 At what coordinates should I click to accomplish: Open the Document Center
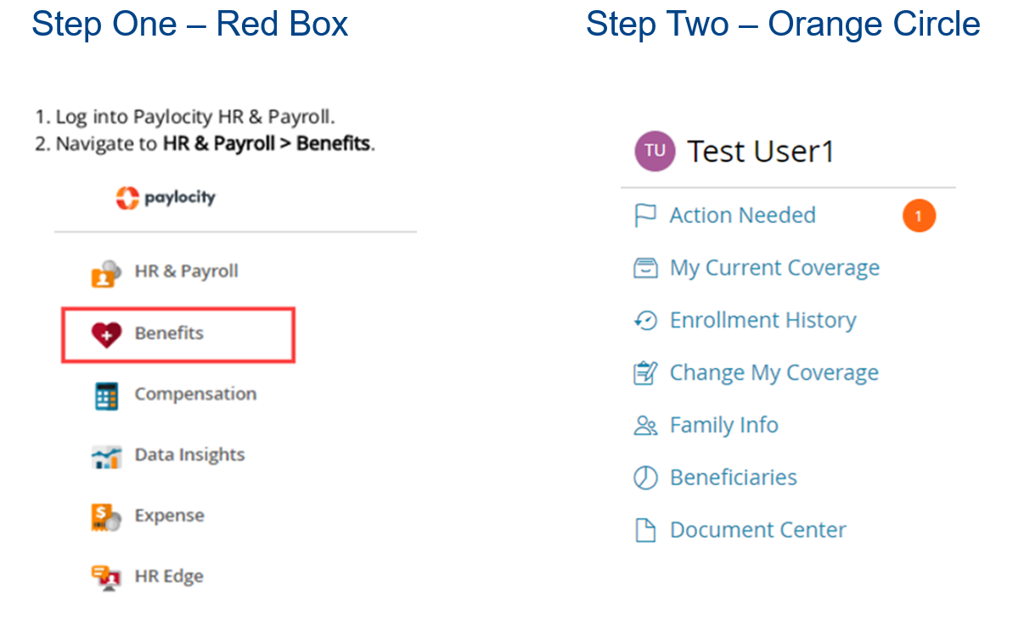(x=757, y=531)
